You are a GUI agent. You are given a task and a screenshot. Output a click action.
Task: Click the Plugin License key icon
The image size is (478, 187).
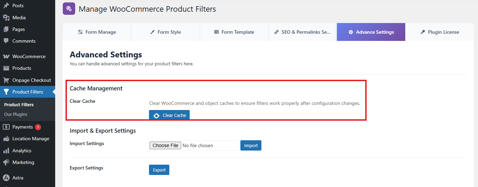[x=423, y=32]
